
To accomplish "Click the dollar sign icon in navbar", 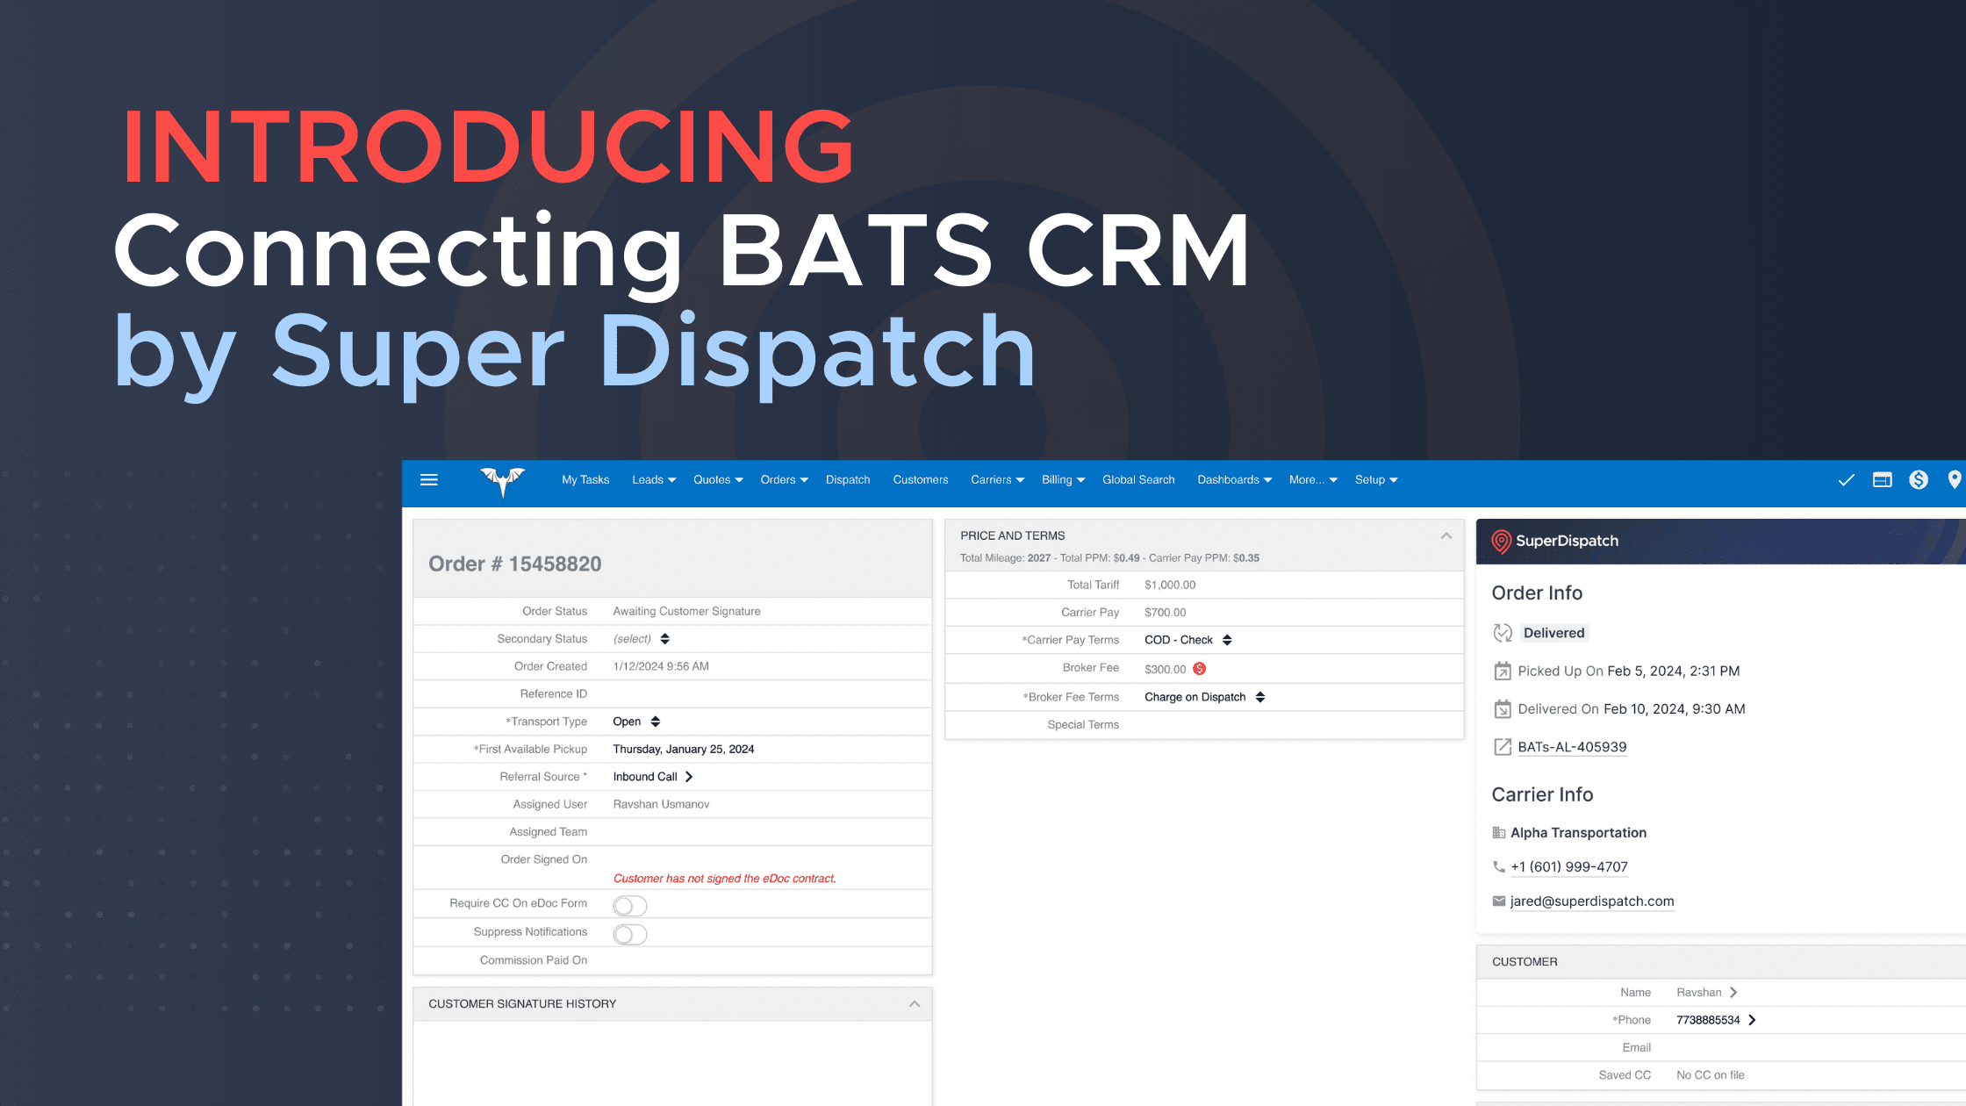I will (x=1919, y=480).
